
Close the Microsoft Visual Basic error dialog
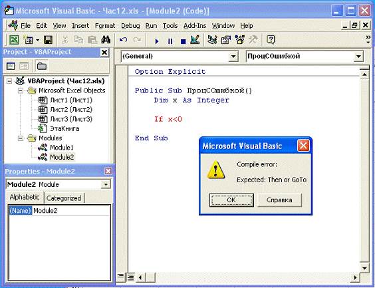(x=303, y=146)
